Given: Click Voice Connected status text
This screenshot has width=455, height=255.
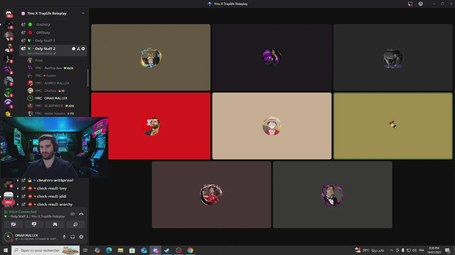Looking at the screenshot, I should (22, 212).
